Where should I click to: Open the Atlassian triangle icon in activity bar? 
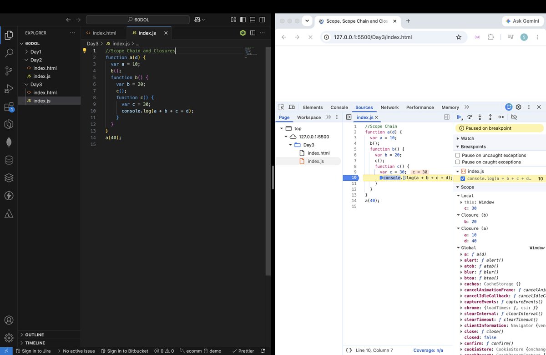(9, 213)
